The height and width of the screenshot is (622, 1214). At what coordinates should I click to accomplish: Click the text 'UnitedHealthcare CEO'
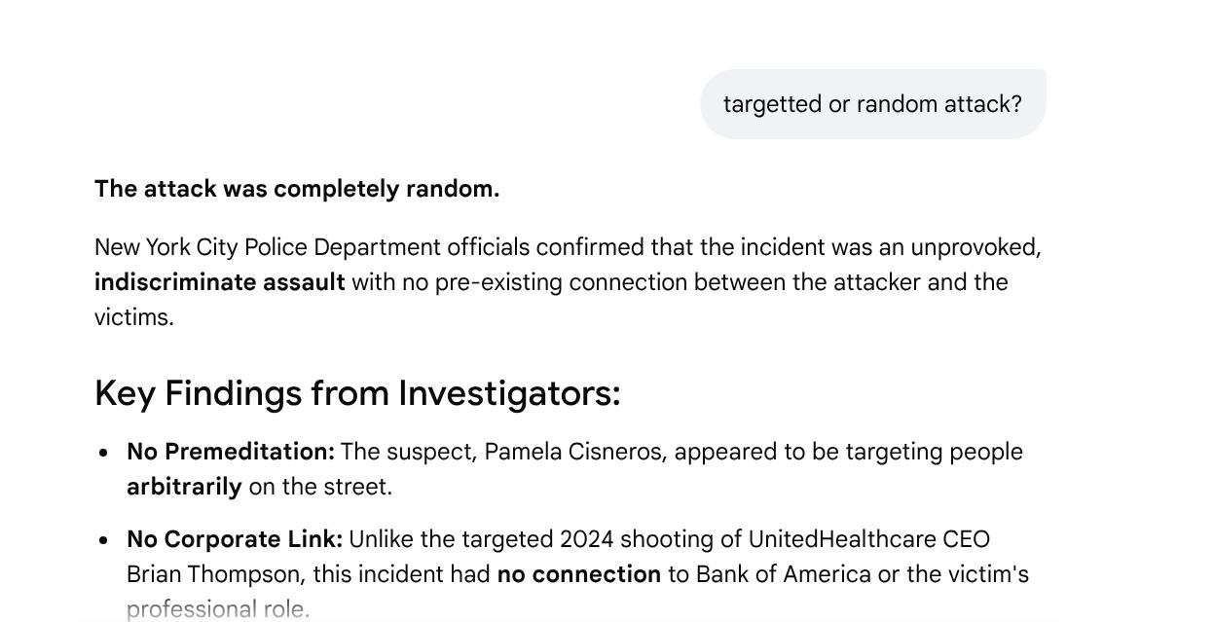[868, 539]
